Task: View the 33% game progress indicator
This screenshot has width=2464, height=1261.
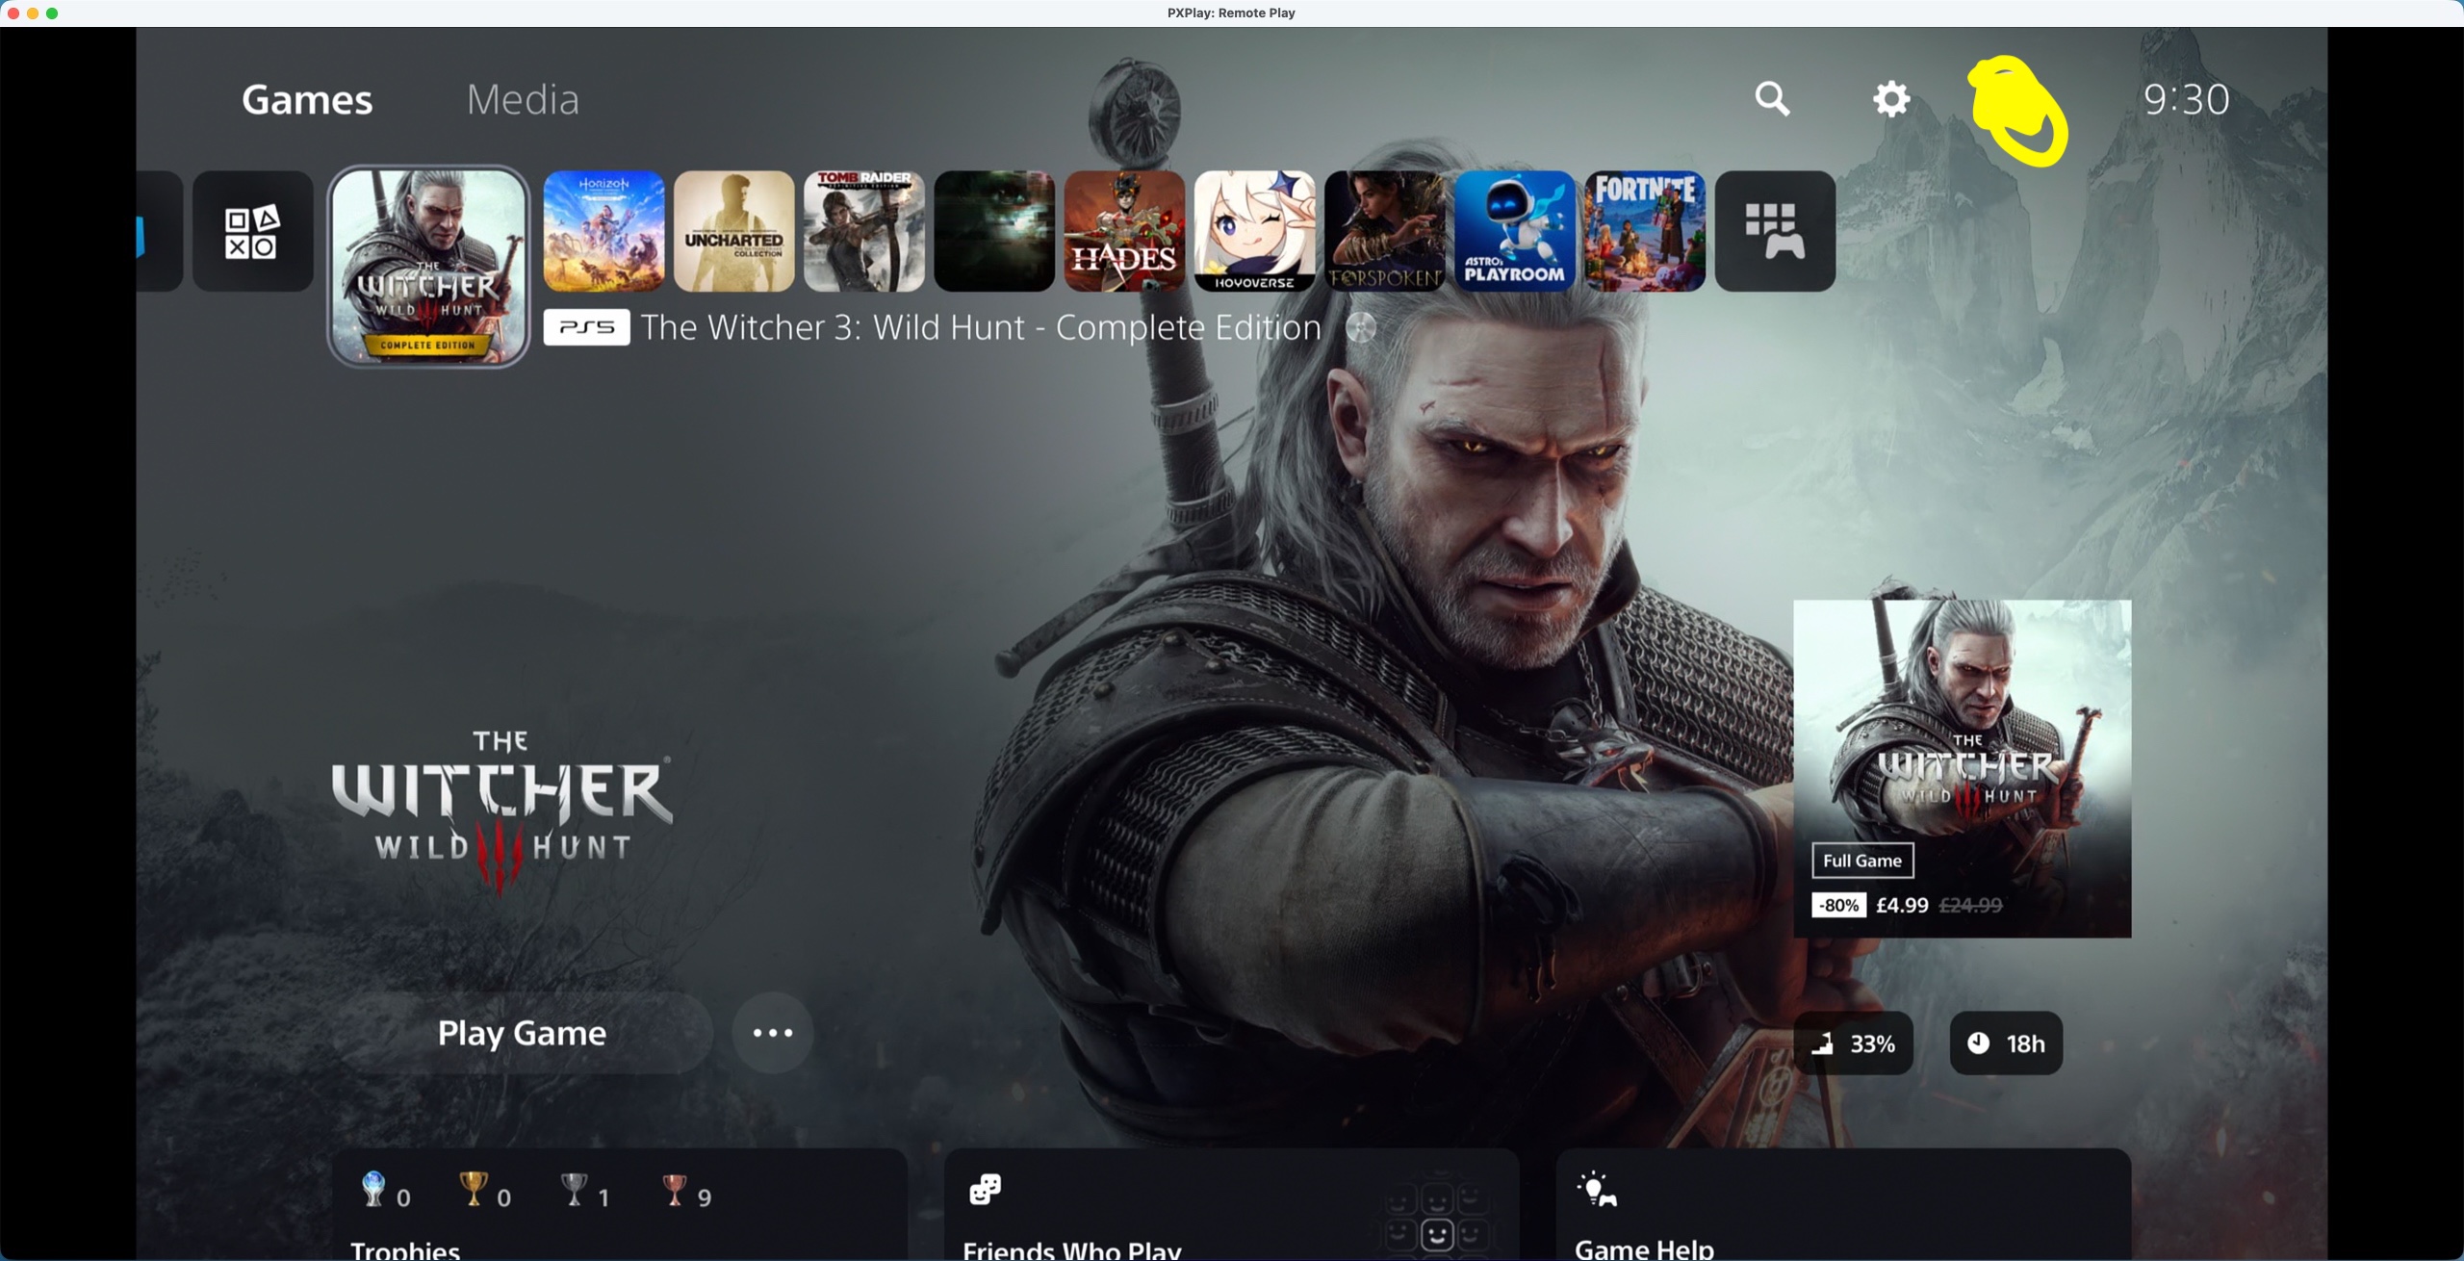Action: tap(1853, 1043)
